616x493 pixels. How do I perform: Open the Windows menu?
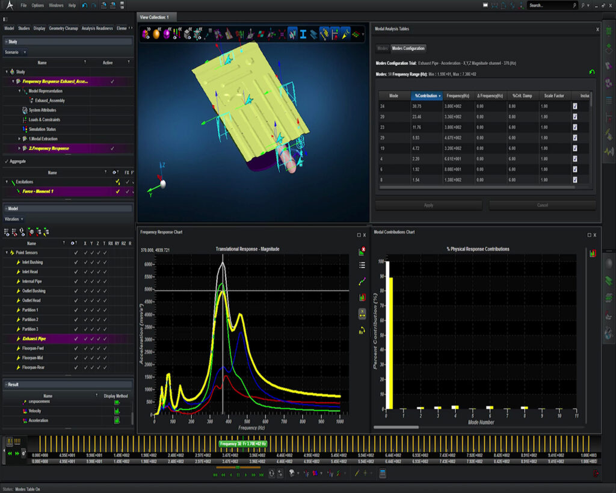click(x=56, y=5)
